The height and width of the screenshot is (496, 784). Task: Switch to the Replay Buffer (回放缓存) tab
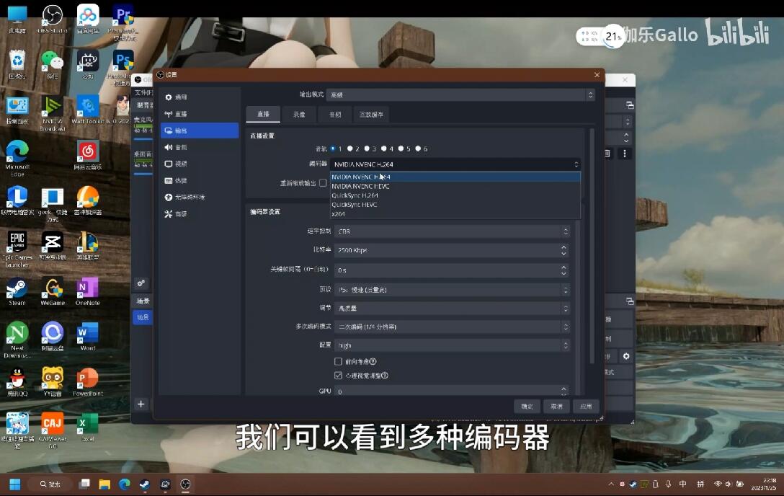pyautogui.click(x=372, y=114)
